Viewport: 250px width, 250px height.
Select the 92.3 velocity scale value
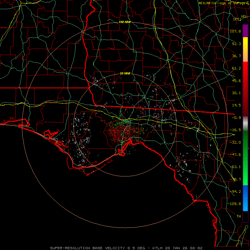236,44
